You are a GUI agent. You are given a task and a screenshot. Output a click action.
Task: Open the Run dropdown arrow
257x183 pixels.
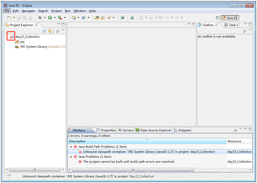[x=55, y=17]
